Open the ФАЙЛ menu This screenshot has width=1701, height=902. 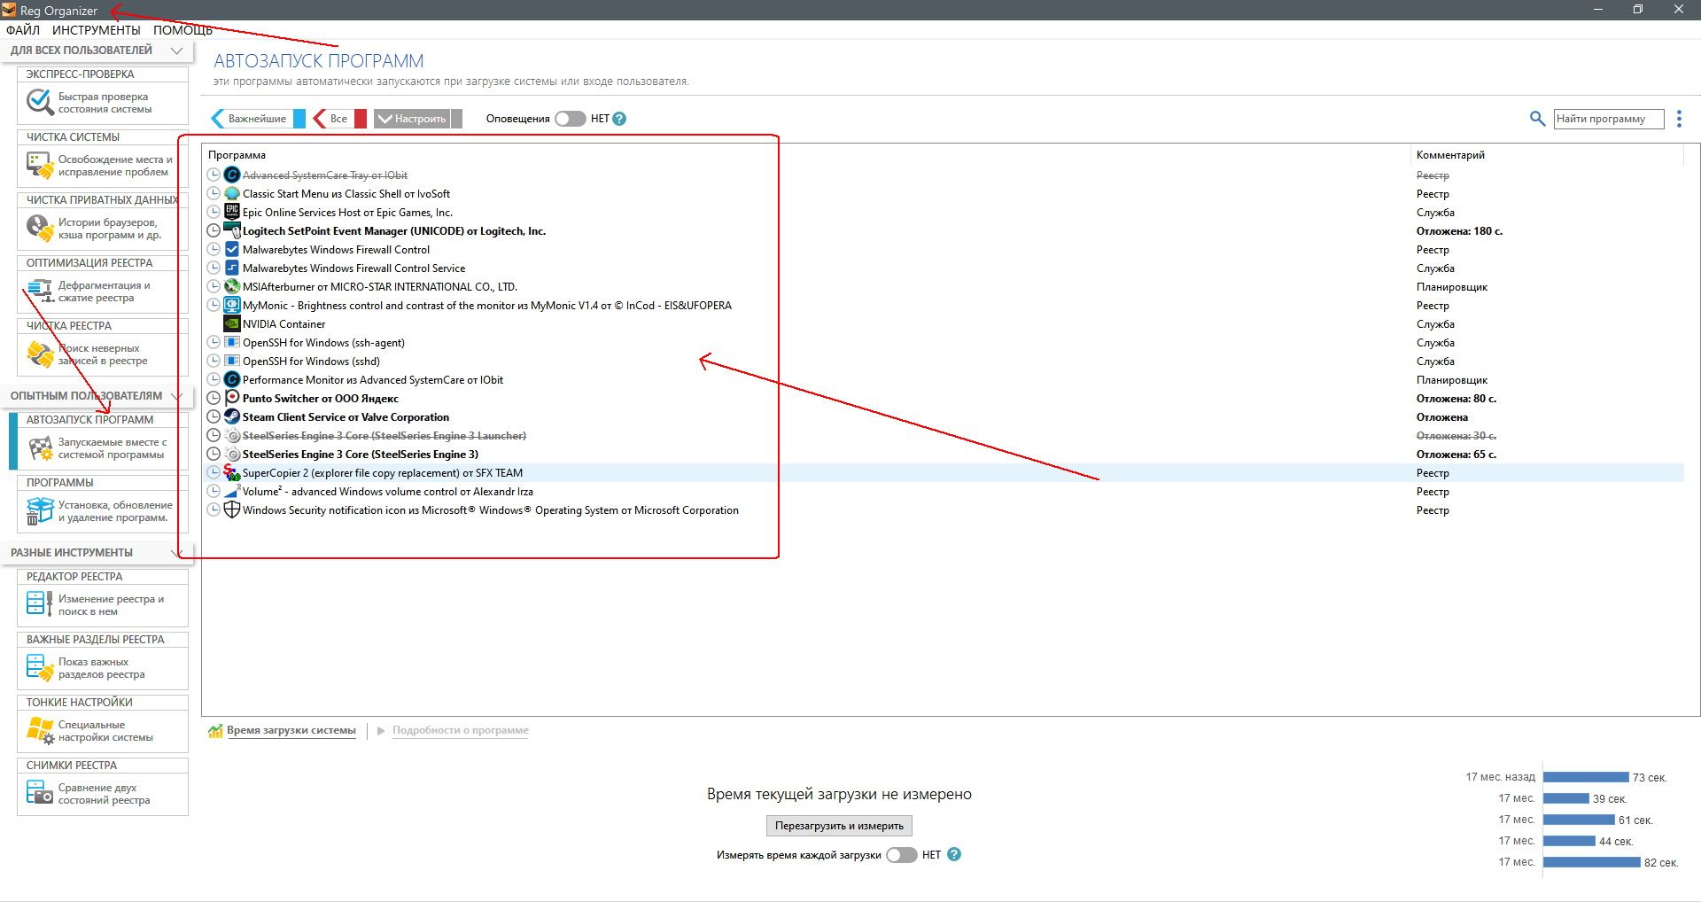pos(23,30)
